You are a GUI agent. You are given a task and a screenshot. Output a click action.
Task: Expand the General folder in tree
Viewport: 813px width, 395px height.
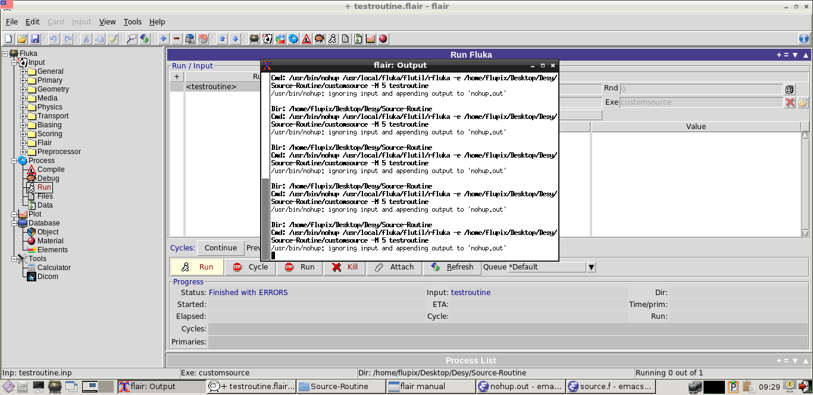click(23, 71)
